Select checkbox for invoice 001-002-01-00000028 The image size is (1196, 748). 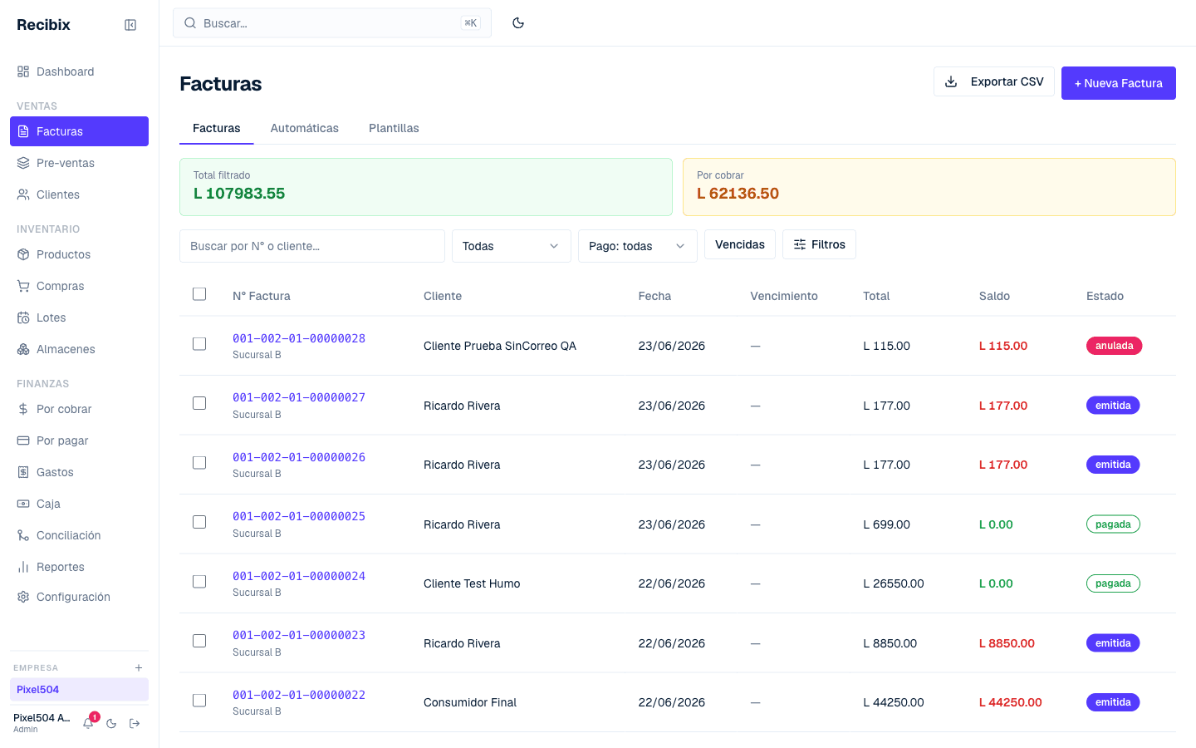199,344
